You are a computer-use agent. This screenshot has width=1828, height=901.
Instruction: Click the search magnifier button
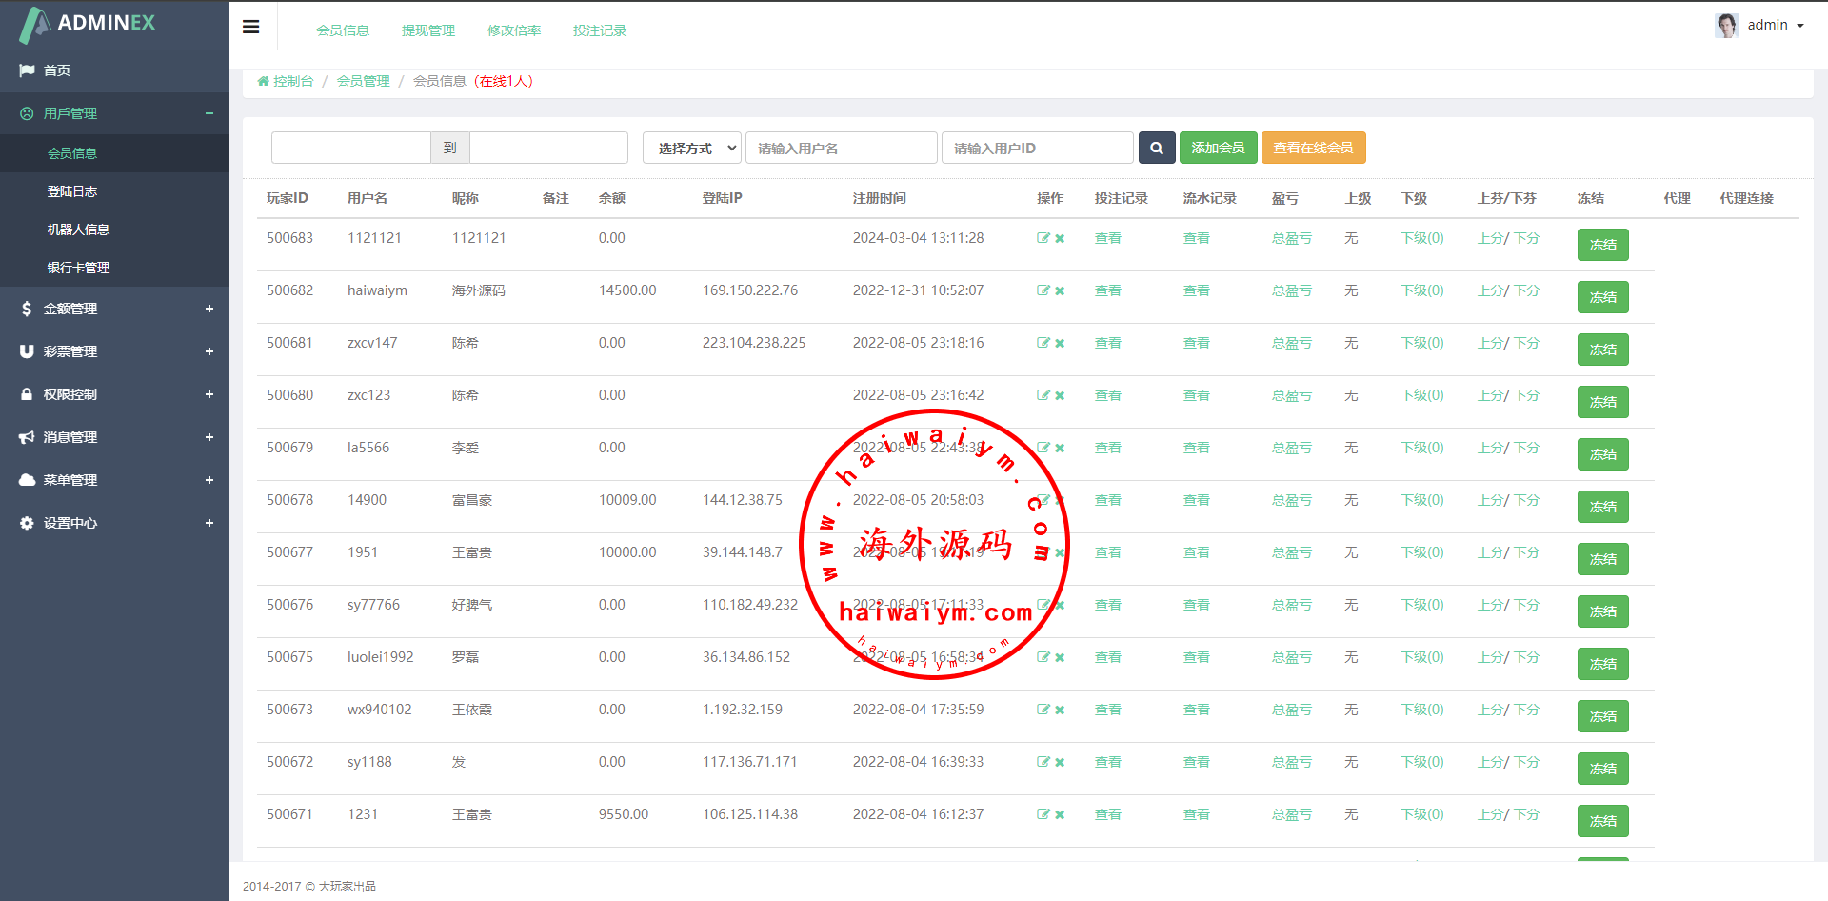[1156, 148]
